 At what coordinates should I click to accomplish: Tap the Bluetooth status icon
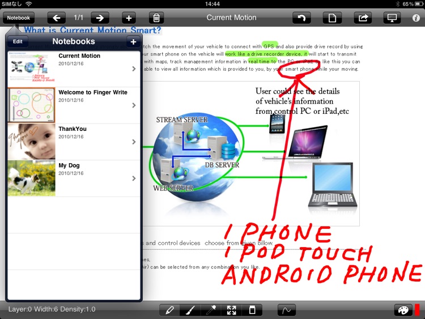click(x=398, y=4)
